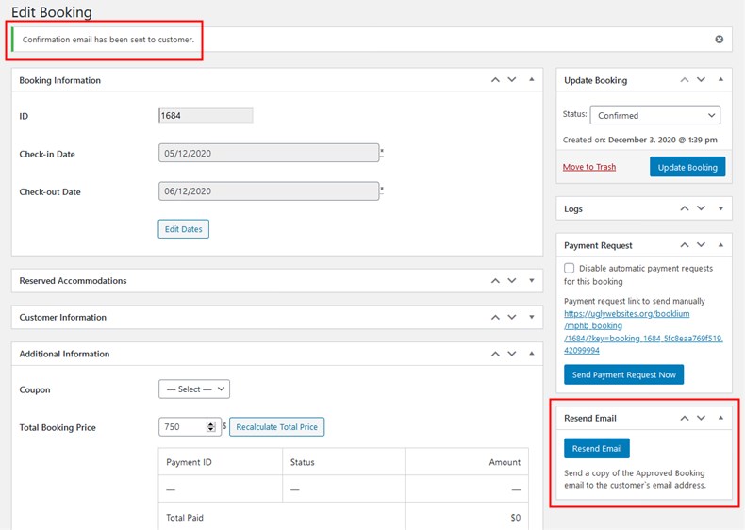Click the Check-in Date field
745x530 pixels.
(x=269, y=153)
